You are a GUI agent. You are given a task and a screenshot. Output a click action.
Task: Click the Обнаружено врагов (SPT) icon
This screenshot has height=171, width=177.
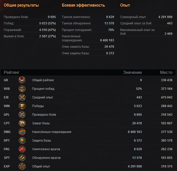point(22,158)
